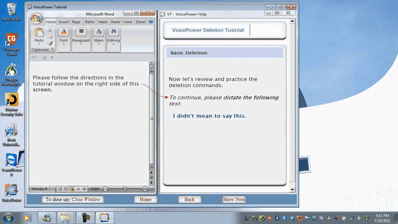Open the Recycle Bin desktop icon
The image size is (398, 224).
12,12
